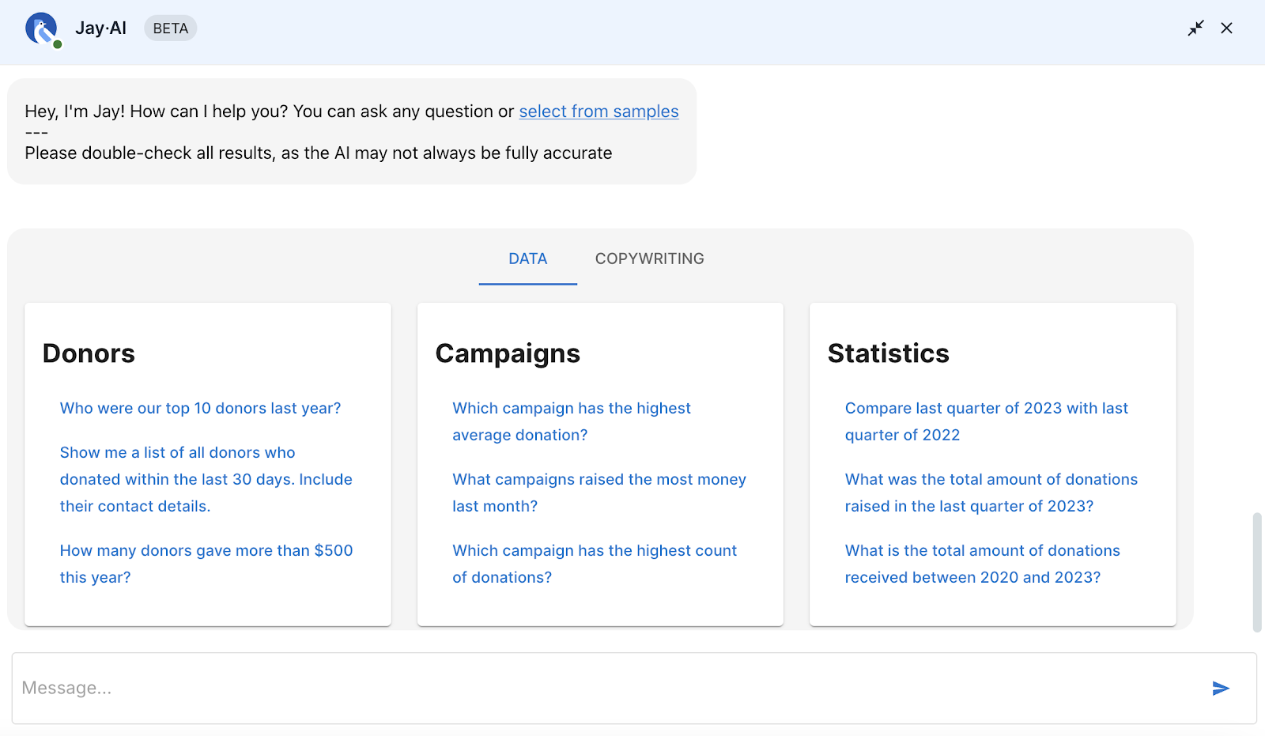Collapse the chat window with the minimize arrows icon
Viewport: 1265px width, 736px height.
pos(1195,28)
